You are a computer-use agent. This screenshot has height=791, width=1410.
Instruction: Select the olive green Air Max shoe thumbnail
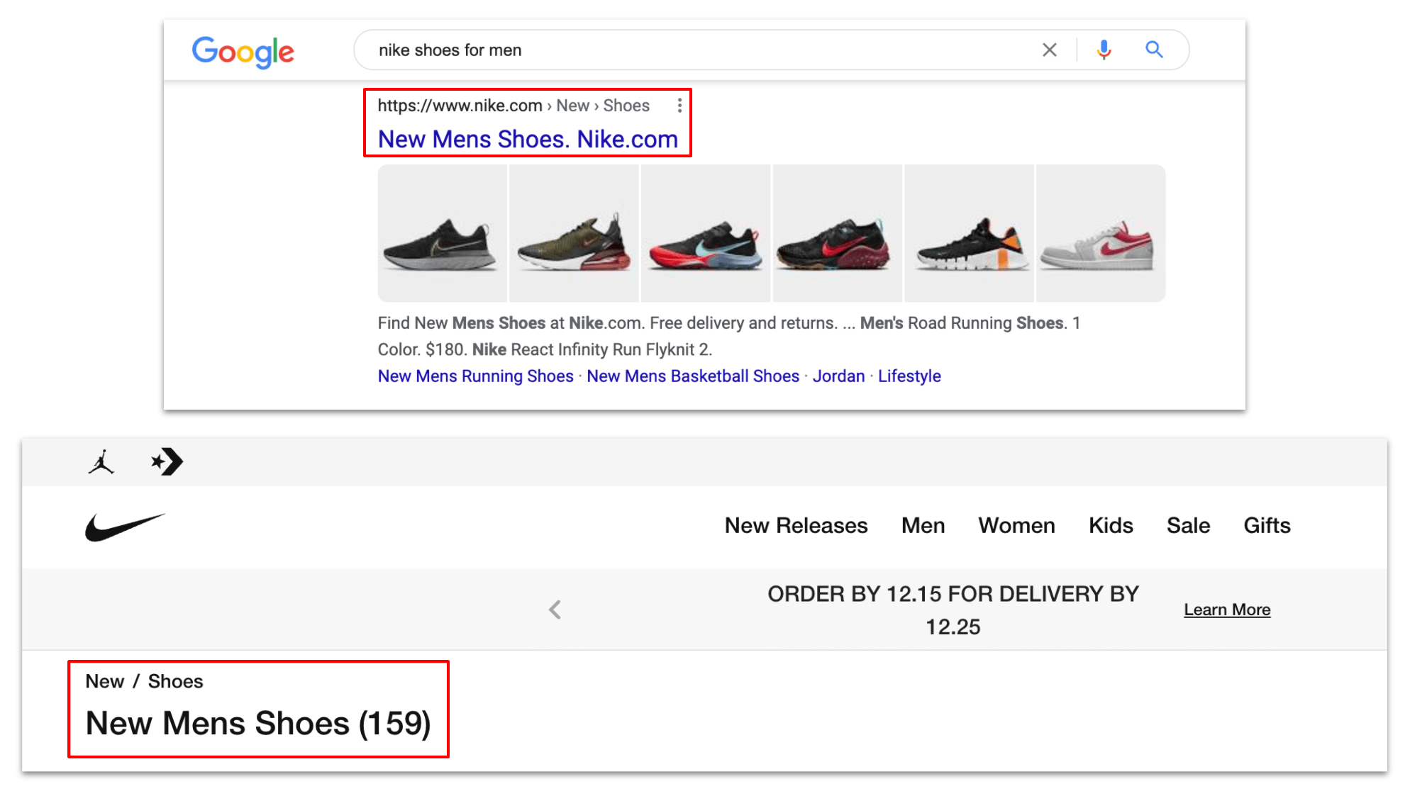[574, 233]
